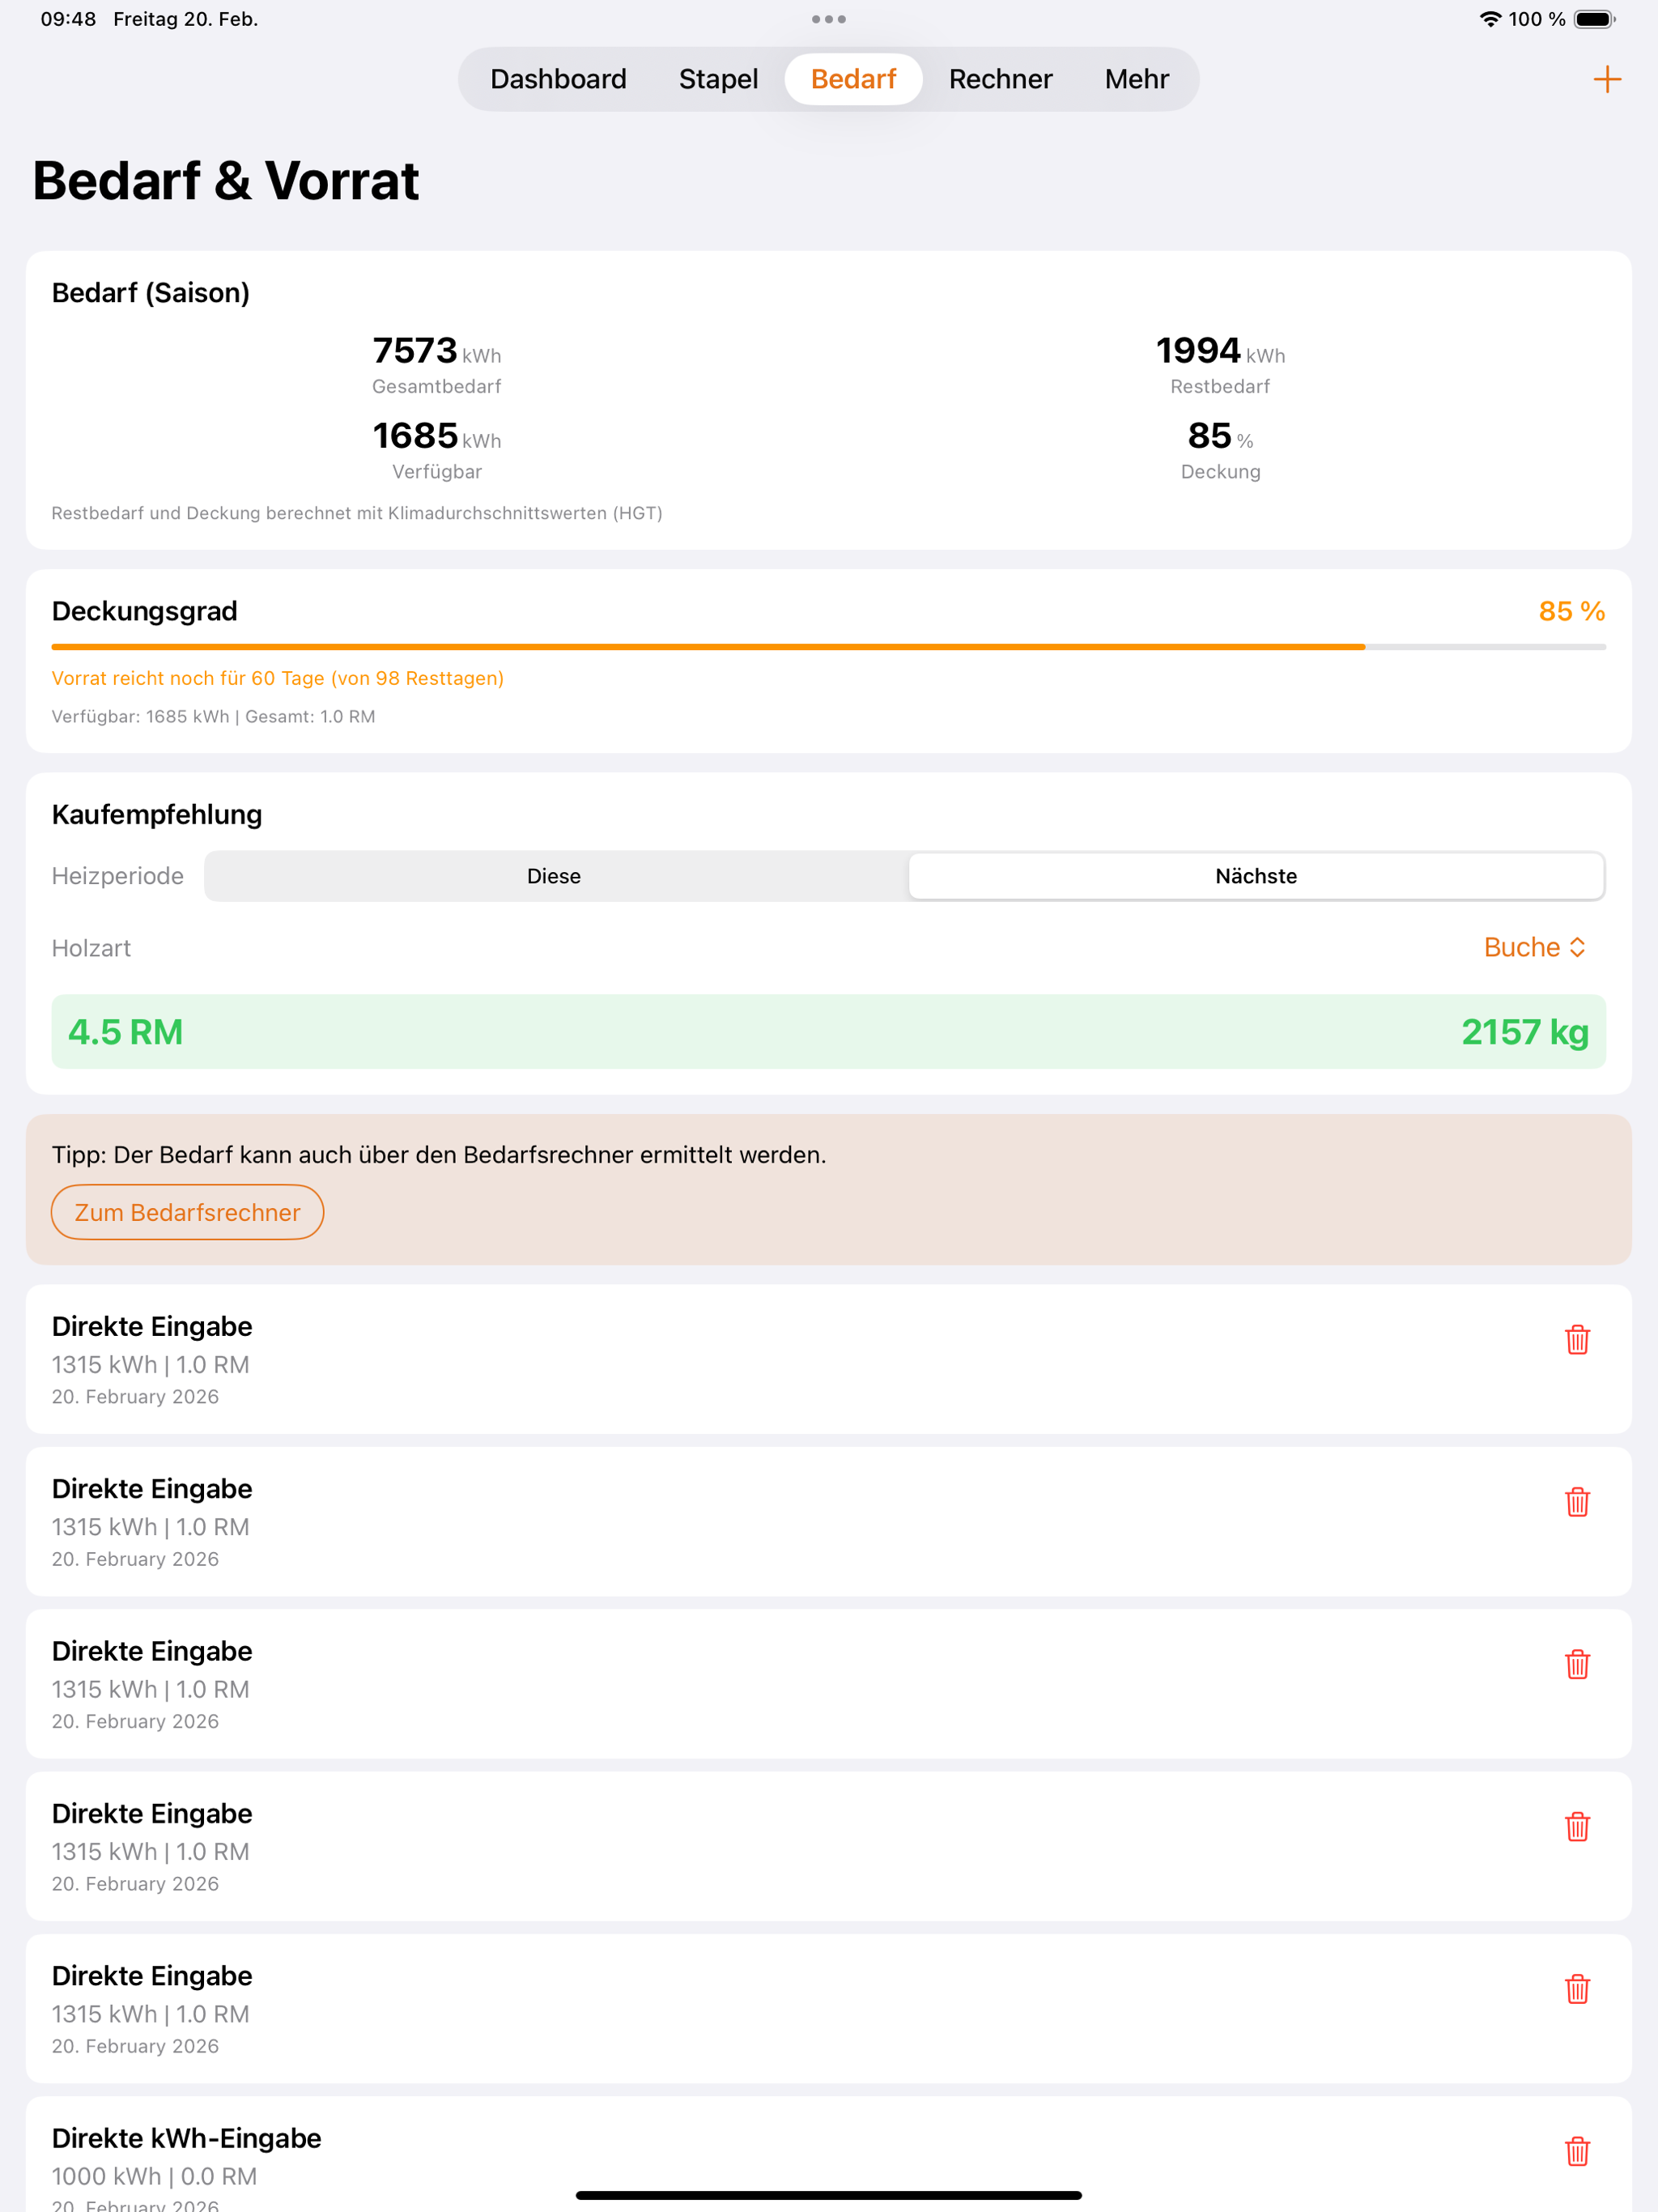
Task: Tap the HGT climate averages footnote
Action: click(357, 513)
